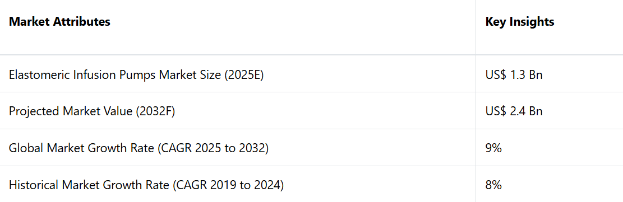Click the US$ 1.3 Bn value
Screen dimensions: 623x202
coord(514,74)
